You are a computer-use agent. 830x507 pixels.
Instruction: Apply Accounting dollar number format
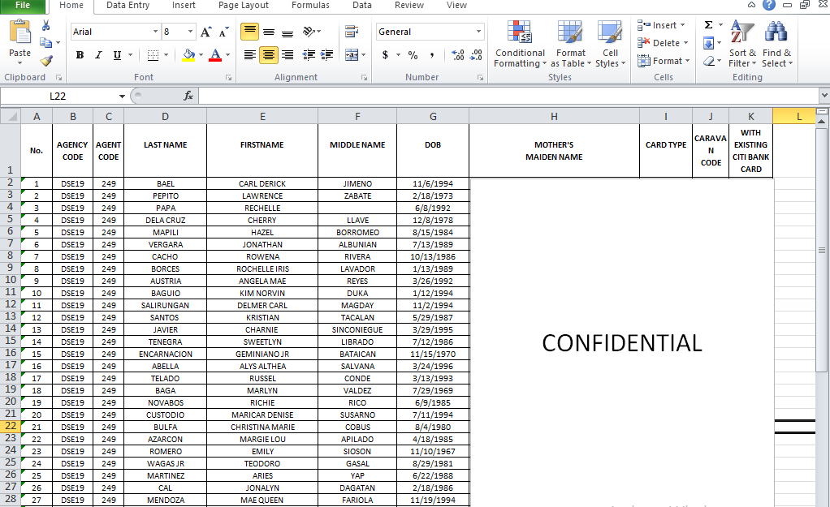(385, 54)
